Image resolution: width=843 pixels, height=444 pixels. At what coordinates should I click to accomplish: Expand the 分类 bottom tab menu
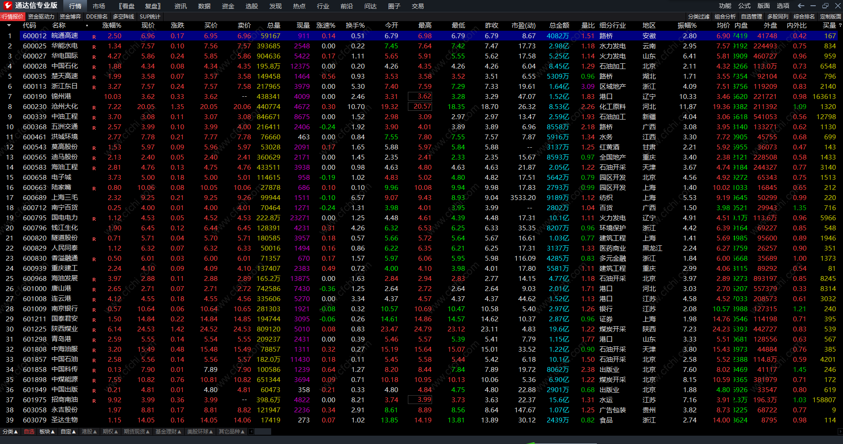point(10,432)
